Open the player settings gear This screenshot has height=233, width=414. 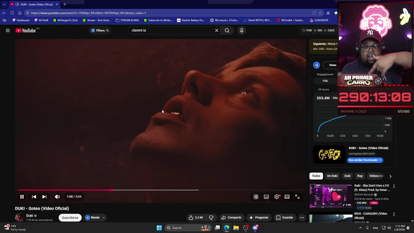pos(277,197)
